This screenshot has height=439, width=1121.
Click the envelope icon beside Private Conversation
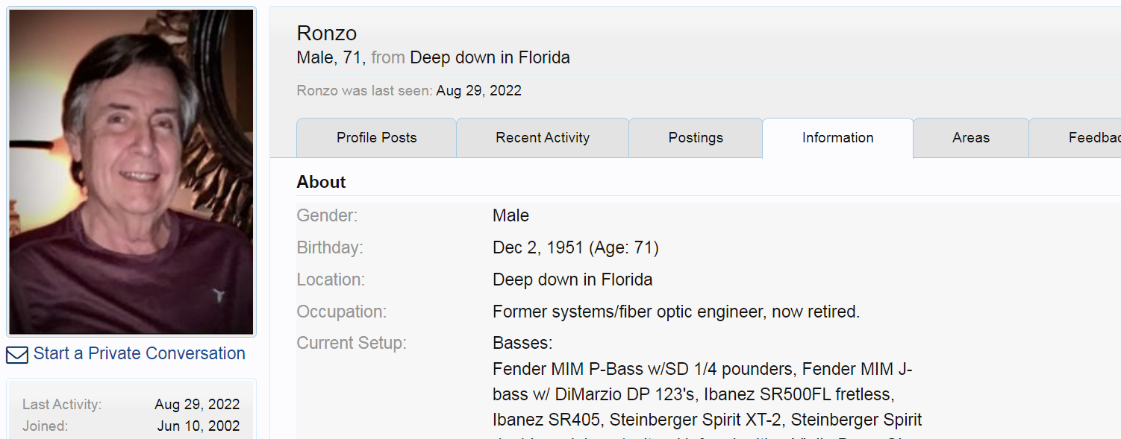tap(17, 355)
